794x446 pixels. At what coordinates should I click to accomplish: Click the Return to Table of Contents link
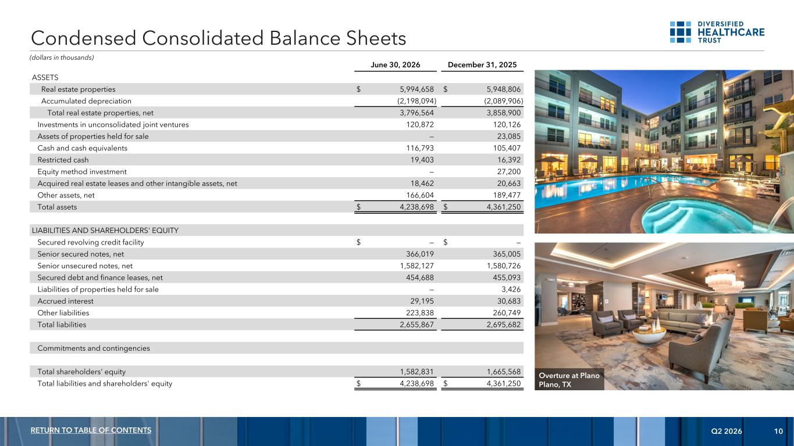(92, 430)
